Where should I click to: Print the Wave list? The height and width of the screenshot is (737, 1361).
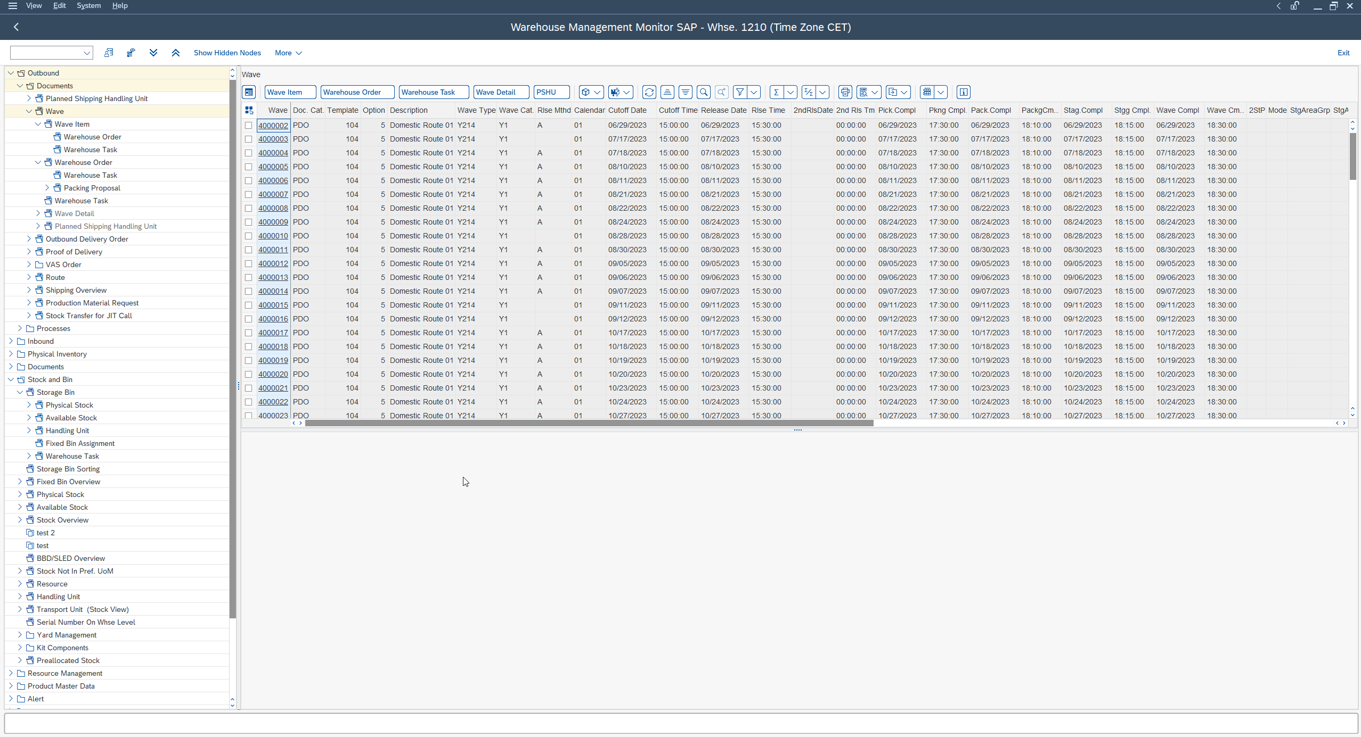click(845, 92)
